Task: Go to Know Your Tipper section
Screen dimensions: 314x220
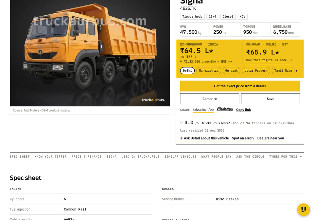Action: (x=51, y=157)
